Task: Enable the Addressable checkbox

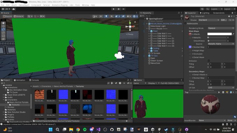Action: 185,24
